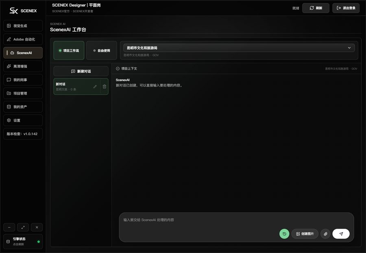Click the Adobe 自动化 pen icon
Screen dimensions: 366x253
pos(9,39)
